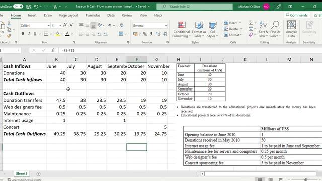The image size is (322, 181).
Task: Apply the red Font Color swatch
Action: pos(67,34)
